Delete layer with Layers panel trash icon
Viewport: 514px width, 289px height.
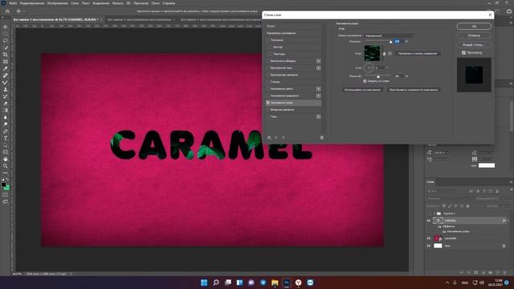(505, 273)
